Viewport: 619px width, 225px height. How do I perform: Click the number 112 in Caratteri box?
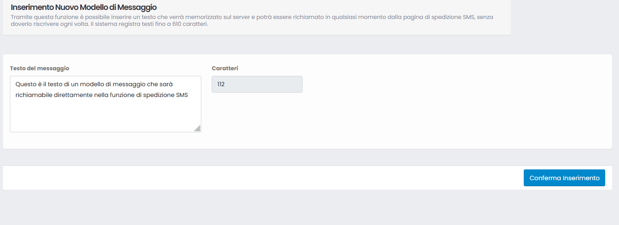pos(221,84)
